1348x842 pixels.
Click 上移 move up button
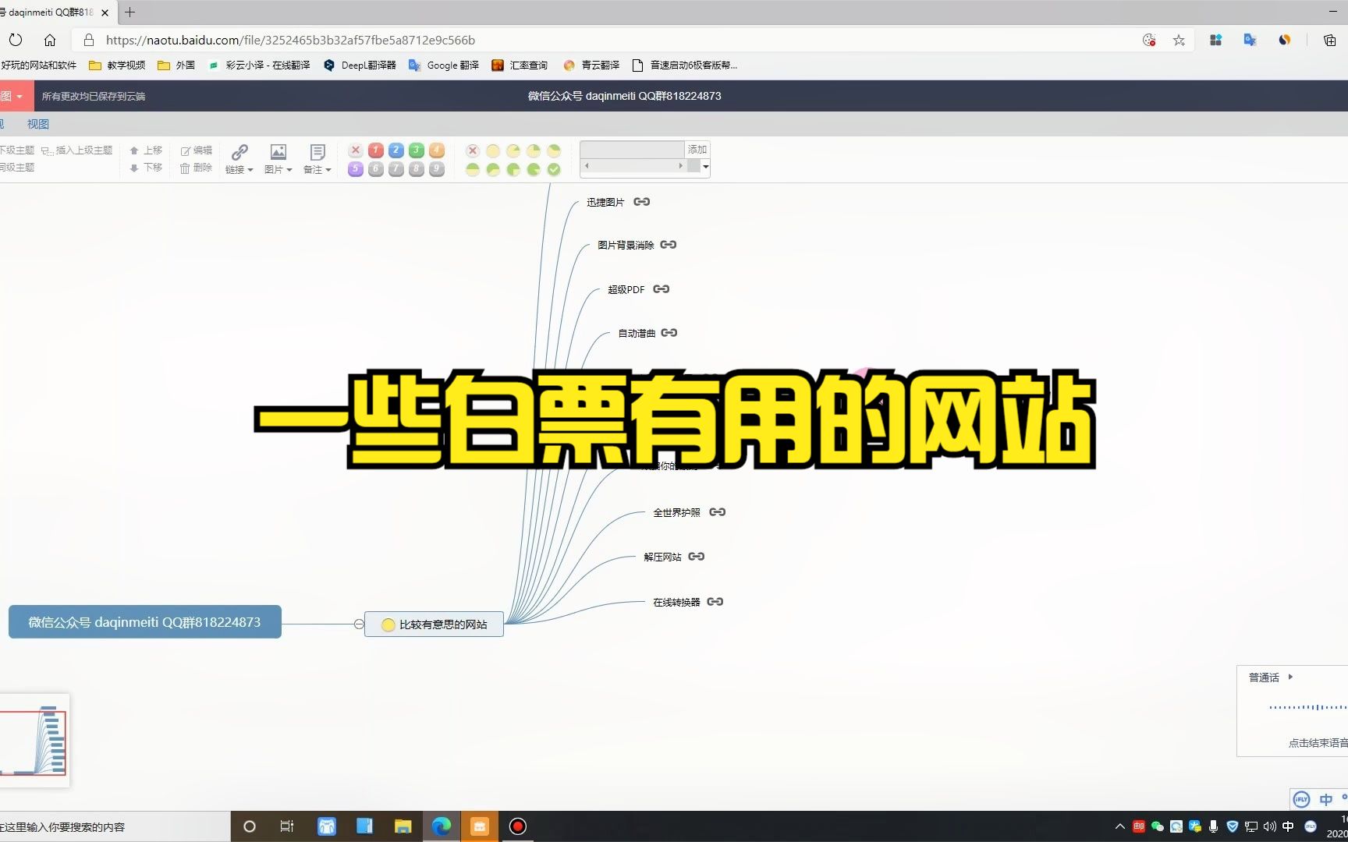click(146, 150)
